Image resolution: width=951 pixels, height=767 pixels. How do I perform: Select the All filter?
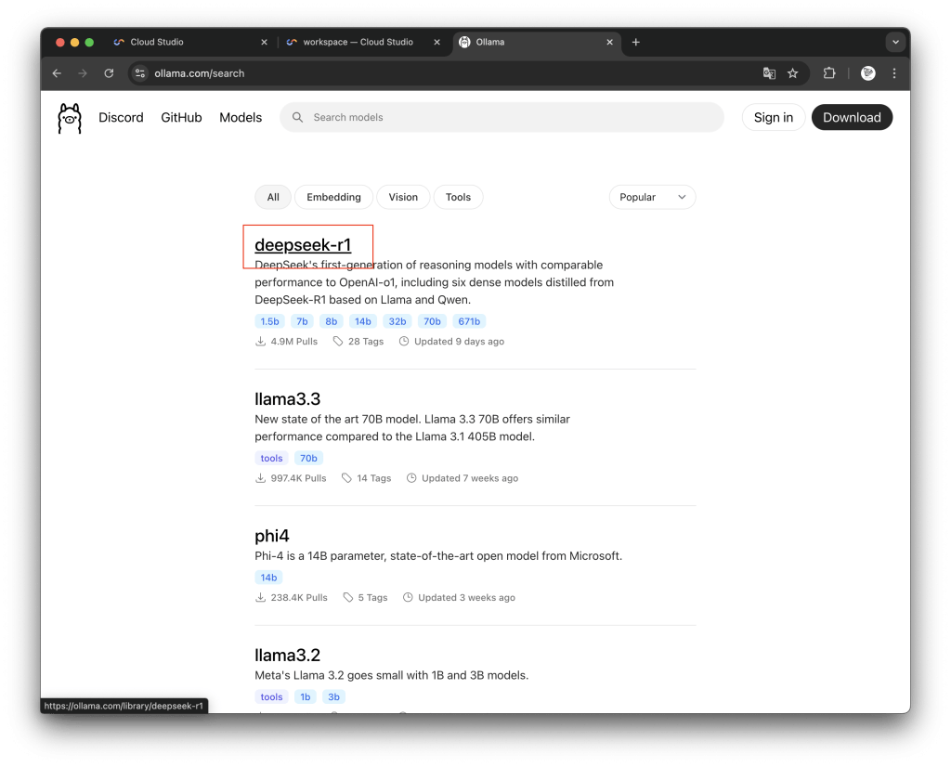[273, 197]
